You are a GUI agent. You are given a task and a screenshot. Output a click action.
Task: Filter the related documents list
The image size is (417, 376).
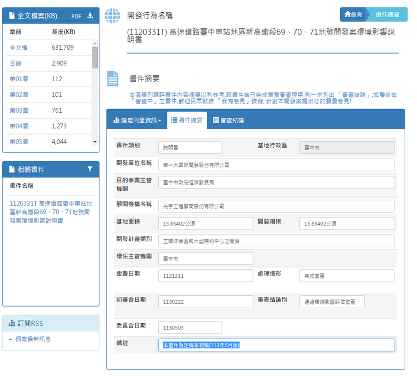click(x=90, y=169)
